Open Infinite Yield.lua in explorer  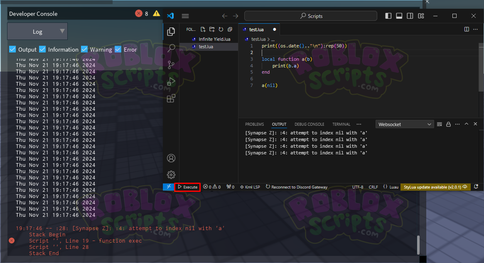click(x=214, y=39)
